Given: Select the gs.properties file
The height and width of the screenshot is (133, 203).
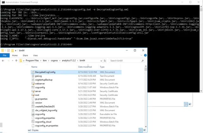Looking at the screenshot, I should [76, 99].
